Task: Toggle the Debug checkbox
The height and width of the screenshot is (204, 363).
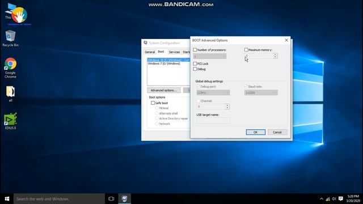Action: click(x=195, y=69)
